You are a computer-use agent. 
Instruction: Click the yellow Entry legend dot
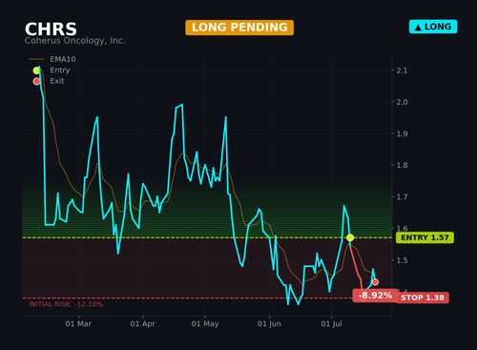click(x=36, y=71)
